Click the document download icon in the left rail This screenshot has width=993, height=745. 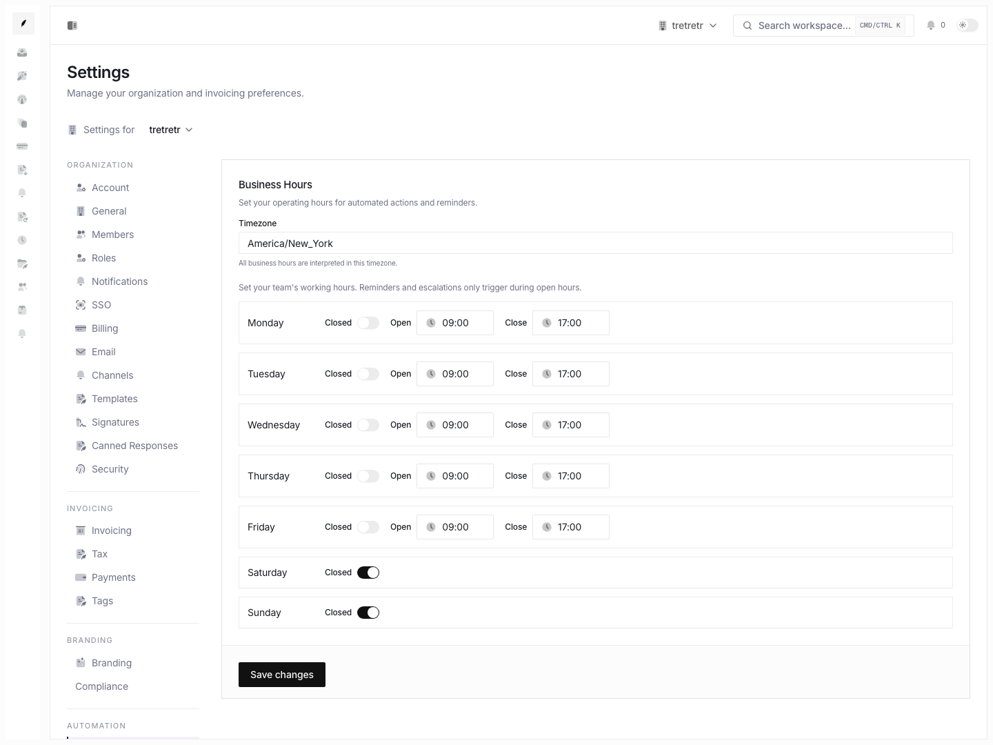point(22,170)
